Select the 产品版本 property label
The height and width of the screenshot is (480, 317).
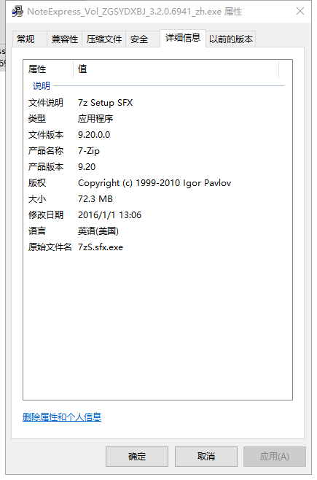[46, 167]
